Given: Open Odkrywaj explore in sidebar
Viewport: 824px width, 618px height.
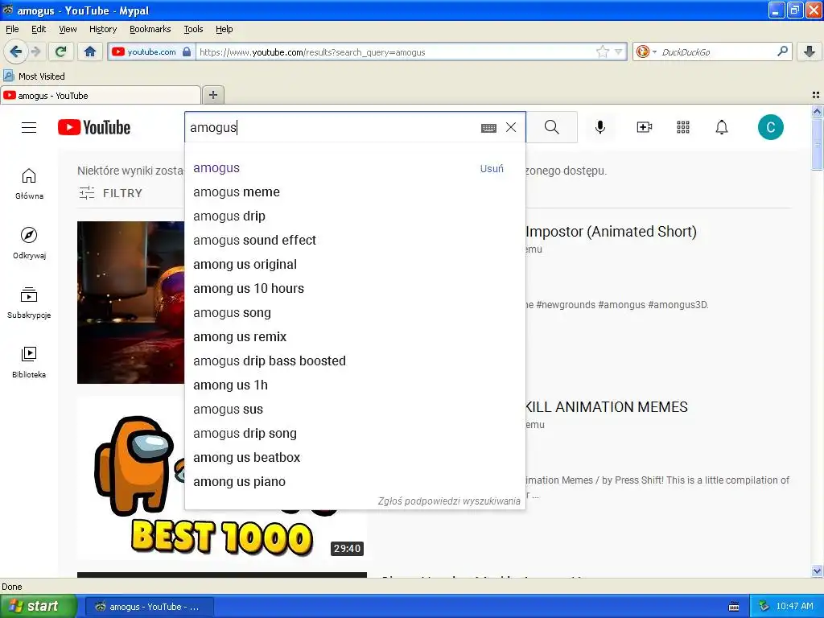Looking at the screenshot, I should click(29, 243).
